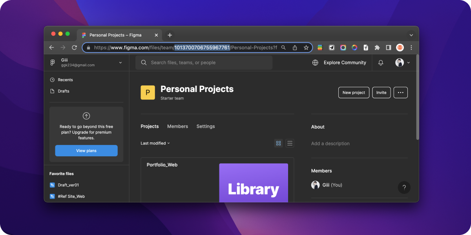This screenshot has height=235, width=471.
Task: Click the View plans button
Action: point(86,151)
